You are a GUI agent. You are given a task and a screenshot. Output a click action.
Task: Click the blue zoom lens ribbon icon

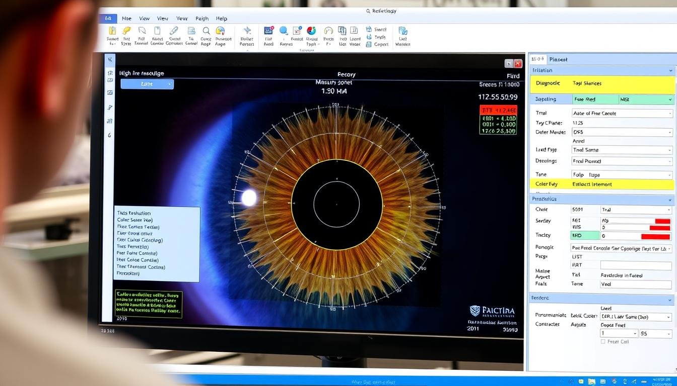click(284, 31)
